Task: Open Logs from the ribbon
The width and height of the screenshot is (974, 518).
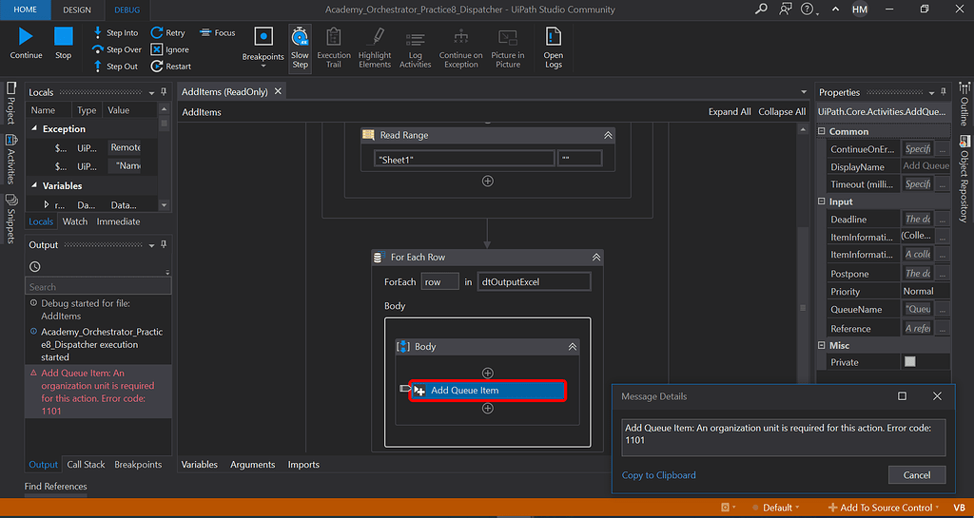Action: [x=553, y=47]
